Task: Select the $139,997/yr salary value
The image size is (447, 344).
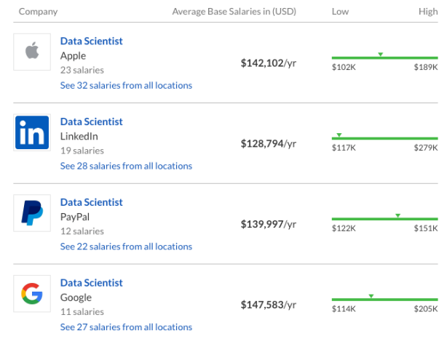Action: click(x=268, y=224)
